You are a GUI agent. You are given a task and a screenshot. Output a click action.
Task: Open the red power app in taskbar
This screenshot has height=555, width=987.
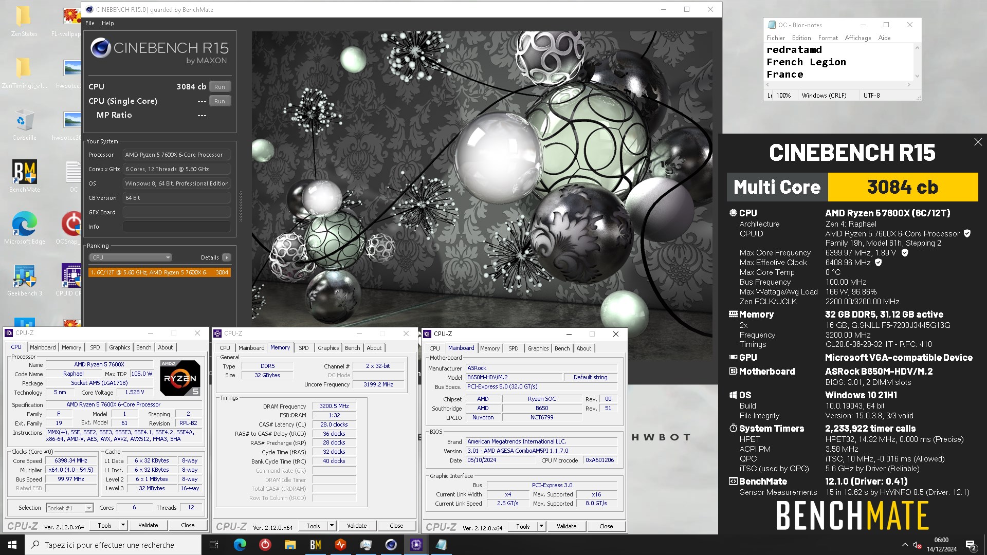265,545
